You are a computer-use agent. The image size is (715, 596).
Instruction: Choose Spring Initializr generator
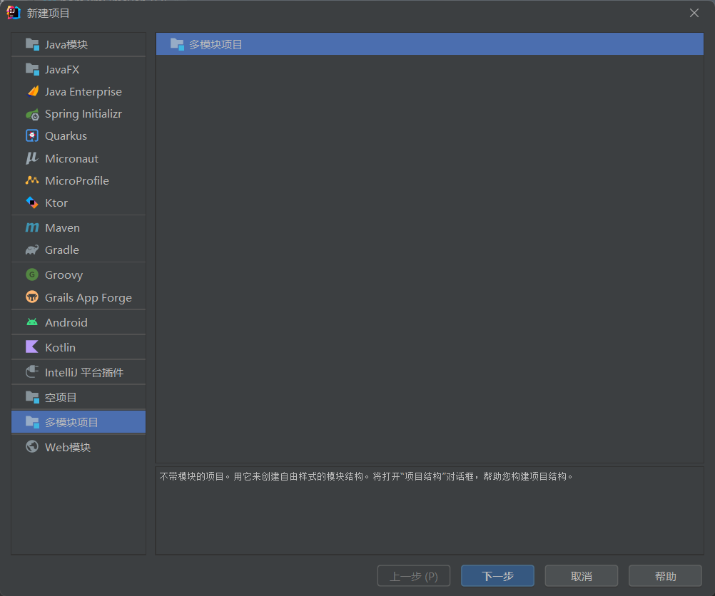78,114
